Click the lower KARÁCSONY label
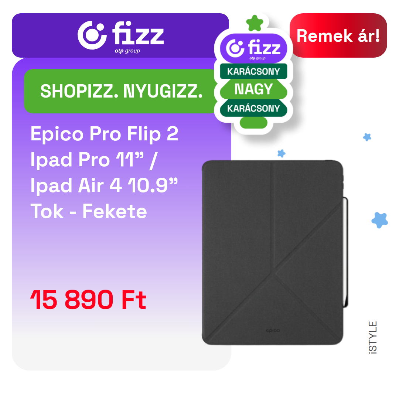Viewport: 399px width, 399px height. pos(253,108)
